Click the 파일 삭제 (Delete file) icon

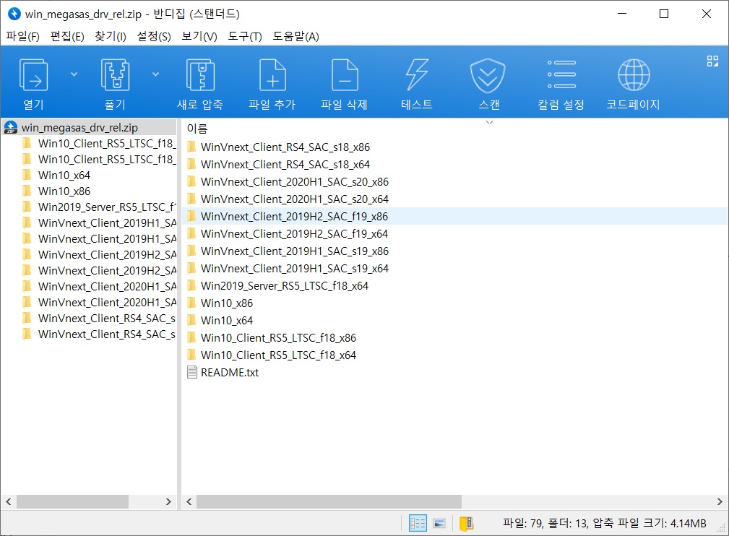345,75
